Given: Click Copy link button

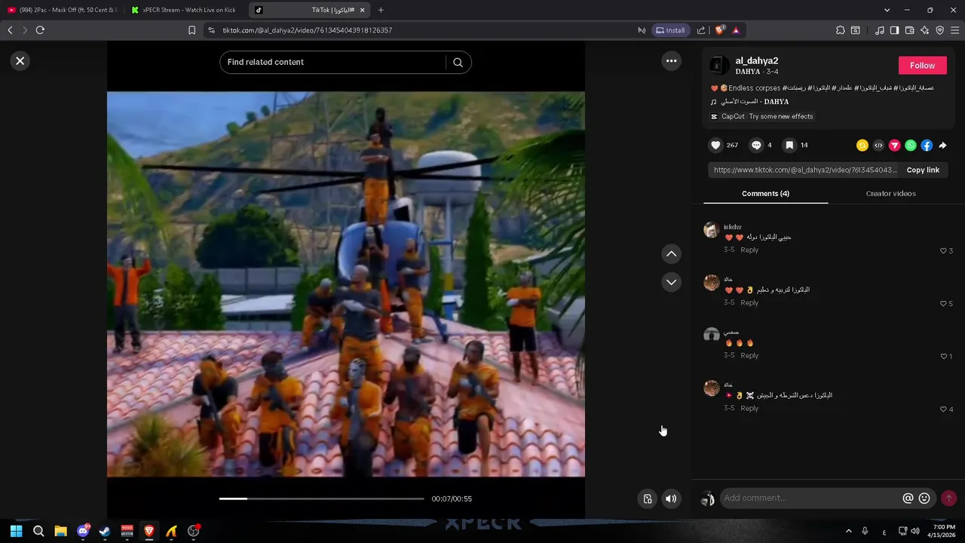Looking at the screenshot, I should click(923, 170).
